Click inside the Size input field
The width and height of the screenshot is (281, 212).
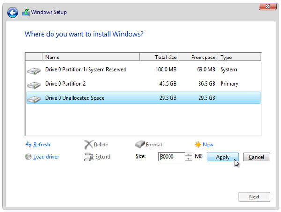171,157
